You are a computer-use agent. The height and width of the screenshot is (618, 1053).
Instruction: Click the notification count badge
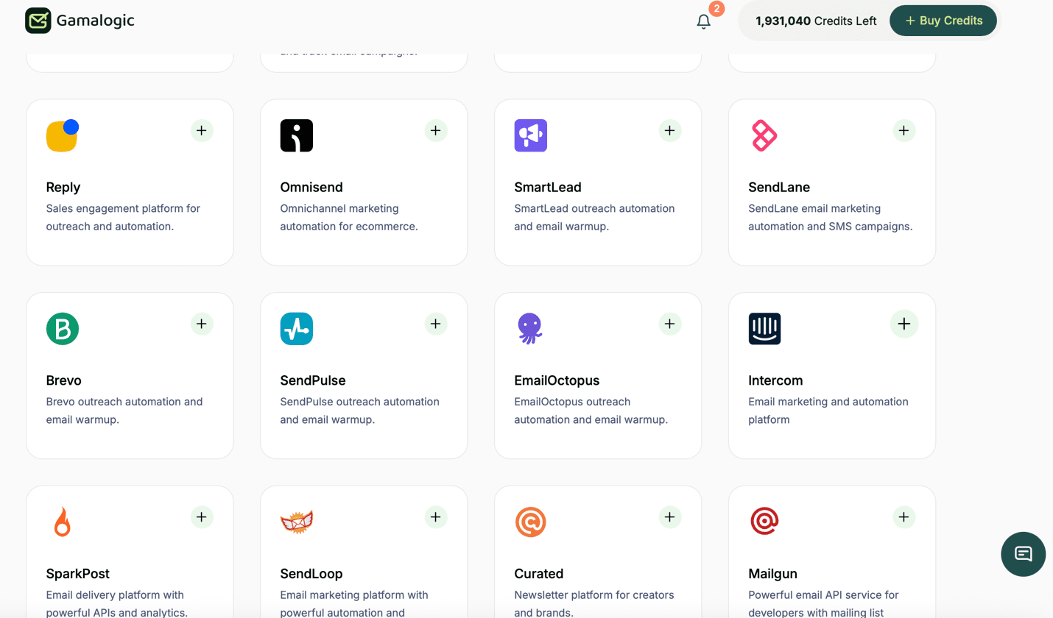716,9
